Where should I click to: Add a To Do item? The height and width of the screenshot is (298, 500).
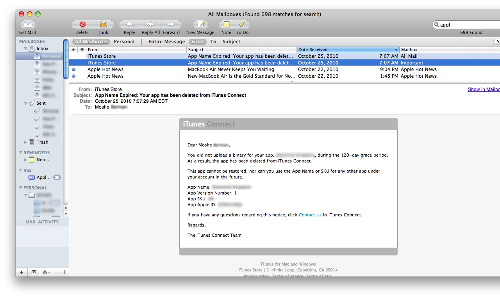point(242,25)
